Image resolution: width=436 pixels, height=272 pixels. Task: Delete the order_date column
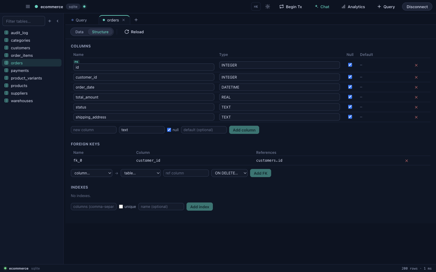click(416, 87)
